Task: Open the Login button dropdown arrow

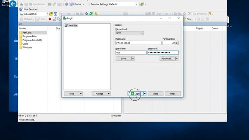Action: pyautogui.click(x=145, y=94)
